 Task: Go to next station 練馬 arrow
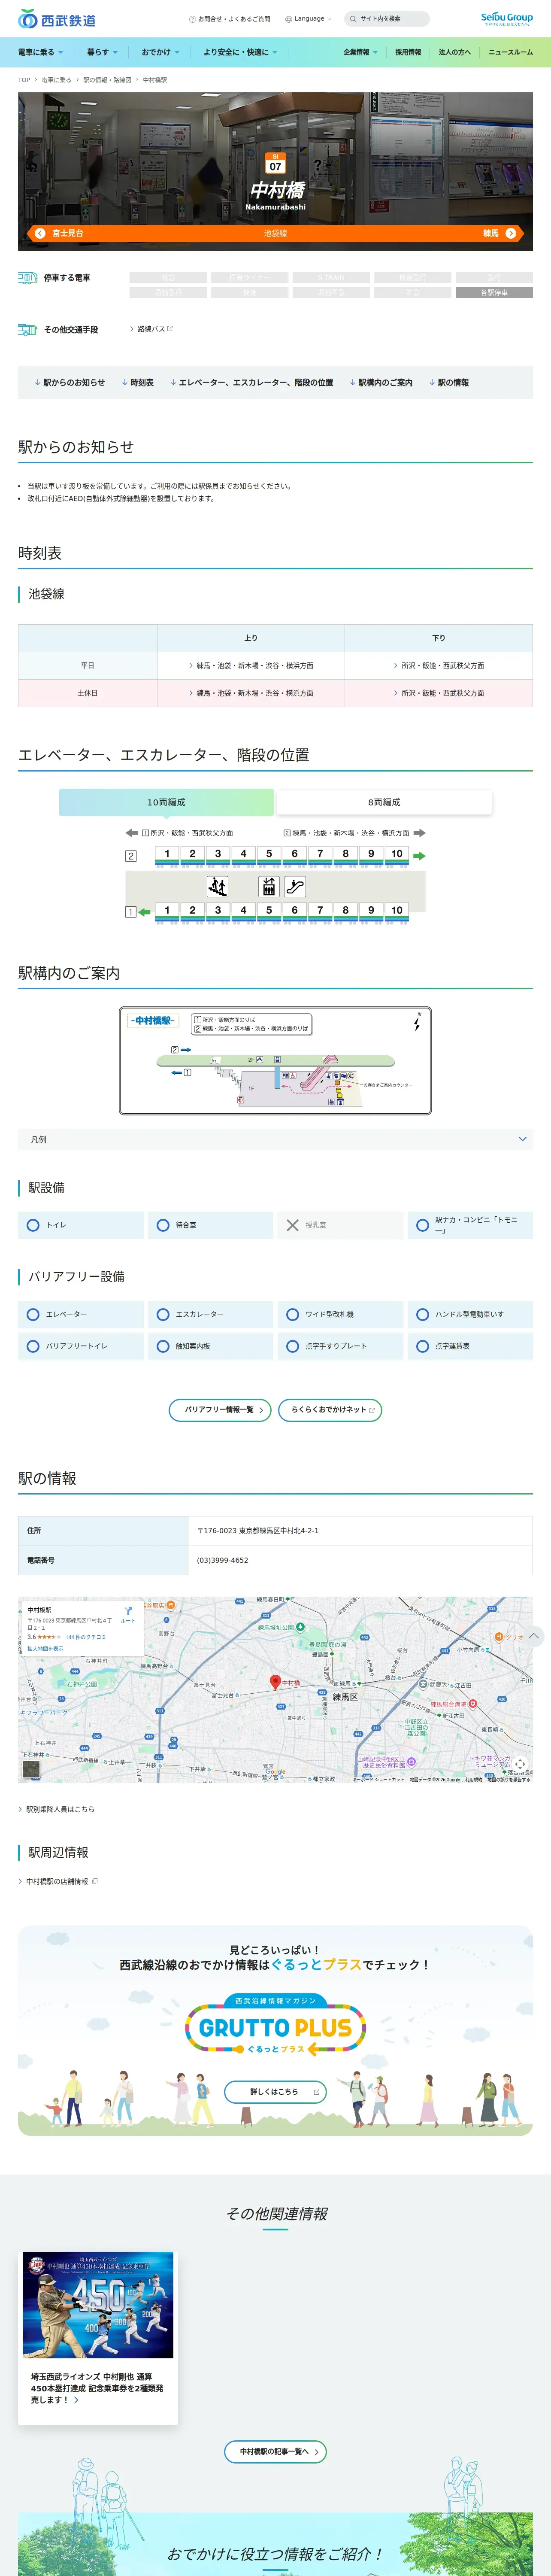pyautogui.click(x=511, y=233)
